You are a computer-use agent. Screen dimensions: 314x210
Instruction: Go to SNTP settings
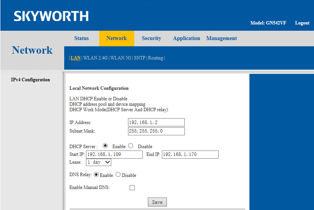coord(140,58)
